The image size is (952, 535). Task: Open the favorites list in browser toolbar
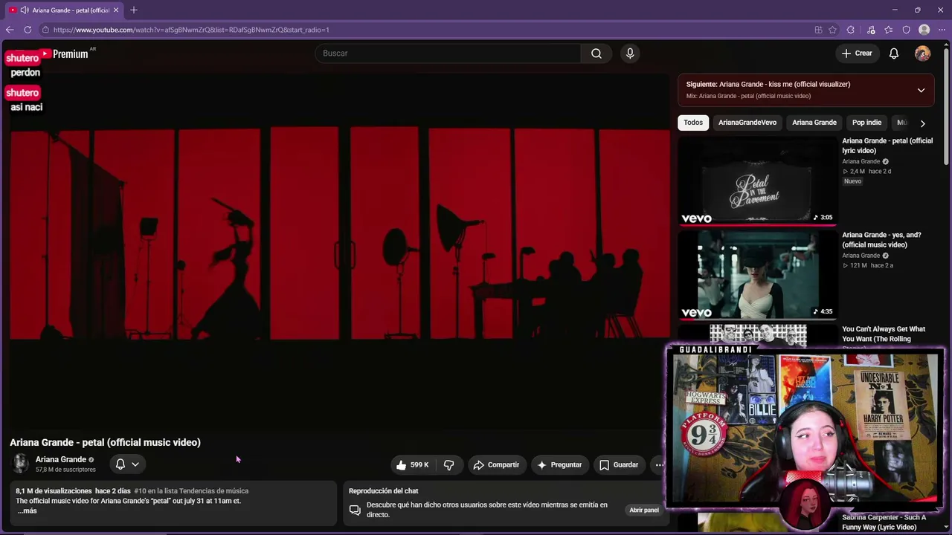coord(889,30)
